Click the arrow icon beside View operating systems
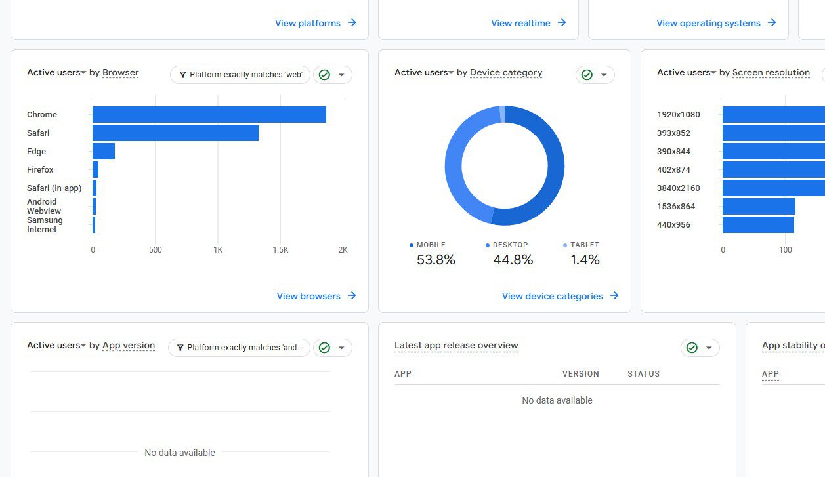Image resolution: width=825 pixels, height=477 pixels. 772,23
